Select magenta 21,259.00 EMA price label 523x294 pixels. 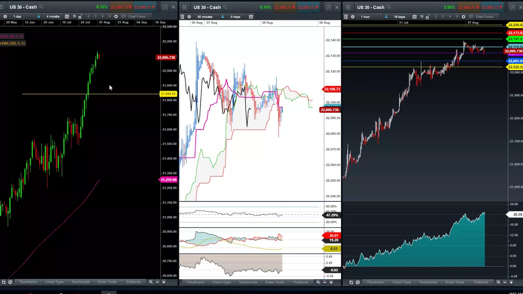tap(168, 180)
